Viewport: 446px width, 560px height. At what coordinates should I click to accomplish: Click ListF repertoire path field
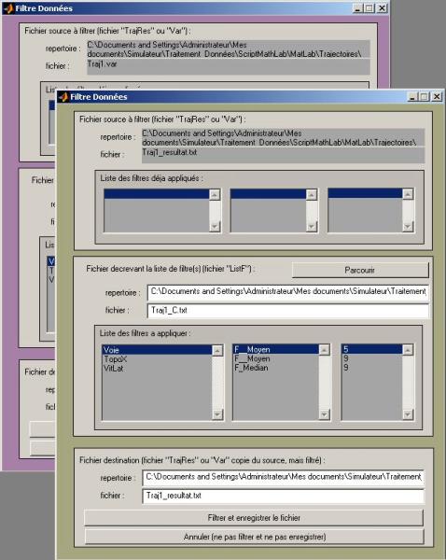(287, 292)
